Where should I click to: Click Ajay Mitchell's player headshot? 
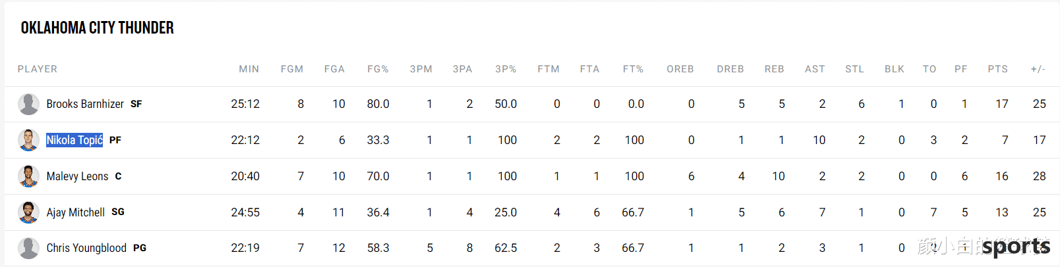[x=28, y=212]
